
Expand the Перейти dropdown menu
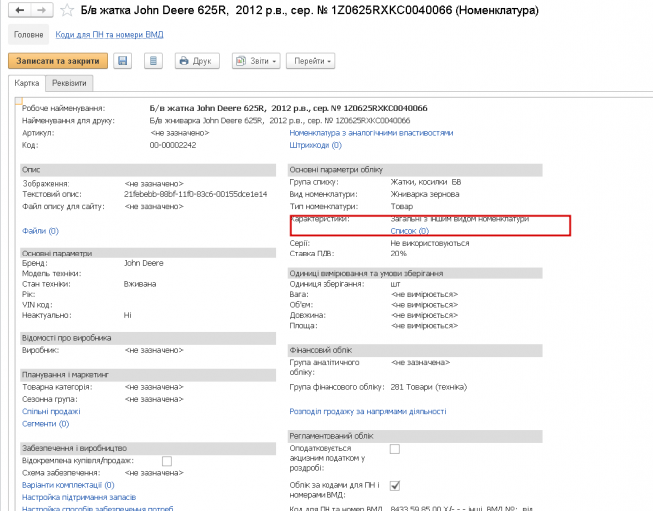311,61
